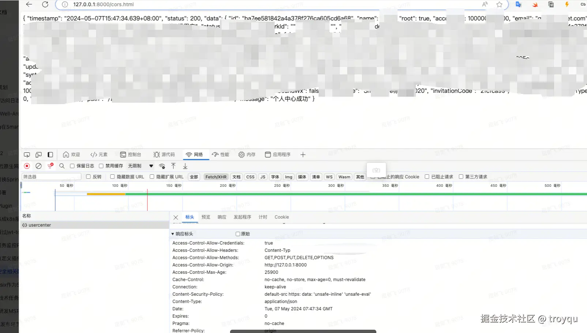Filter requests by Media (媒体)
The width and height of the screenshot is (587, 333).
pos(302,177)
